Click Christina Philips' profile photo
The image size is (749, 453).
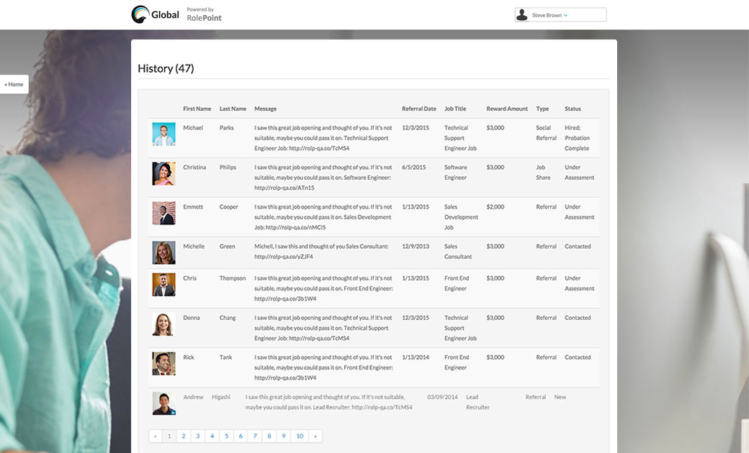coord(163,173)
